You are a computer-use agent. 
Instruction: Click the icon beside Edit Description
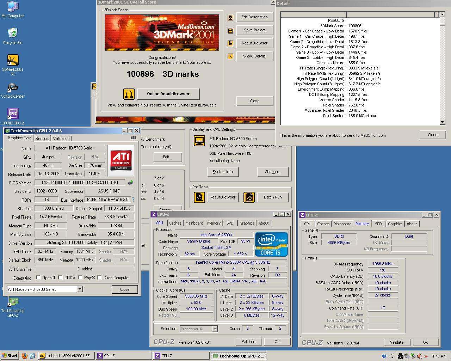tap(230, 17)
